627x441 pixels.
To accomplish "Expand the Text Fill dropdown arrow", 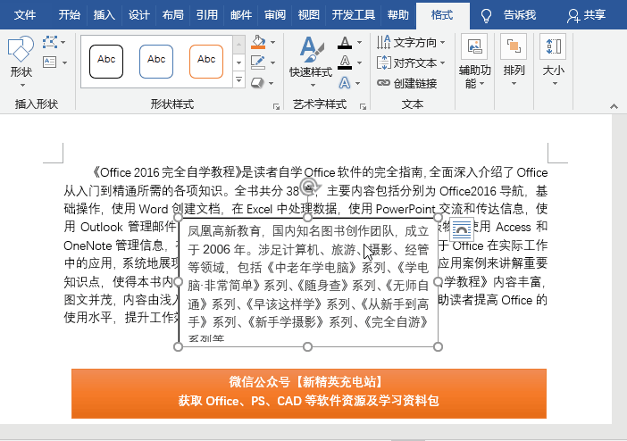I will [x=359, y=42].
